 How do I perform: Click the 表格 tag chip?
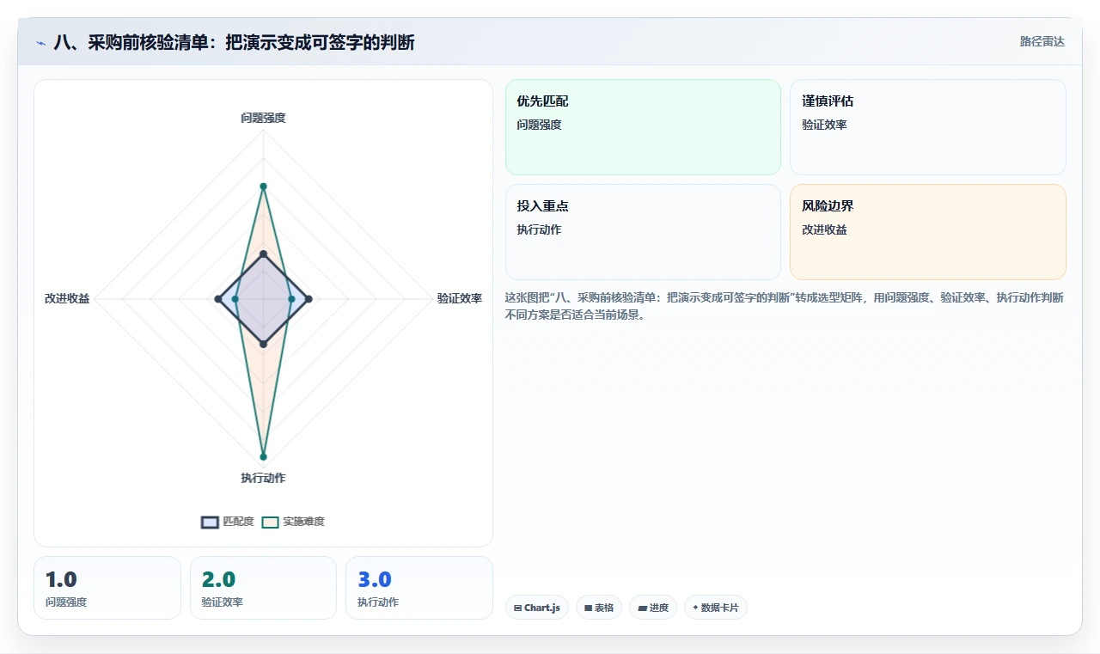click(x=599, y=608)
